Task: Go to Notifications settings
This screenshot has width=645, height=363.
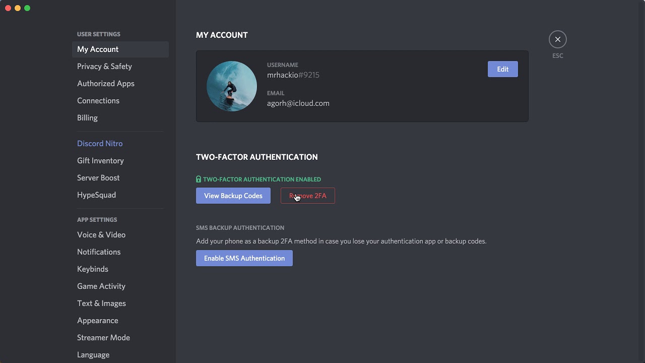Action: tap(120, 252)
